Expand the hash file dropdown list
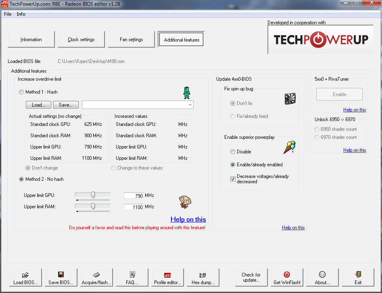Screen dimensions: 382x293 [190, 105]
